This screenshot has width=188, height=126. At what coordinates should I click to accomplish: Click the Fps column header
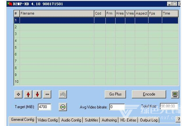[x=155, y=14]
